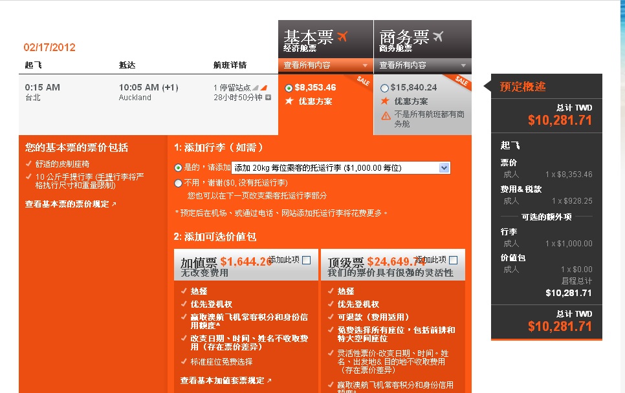Click the orange star icon under $15,840.24

385,101
